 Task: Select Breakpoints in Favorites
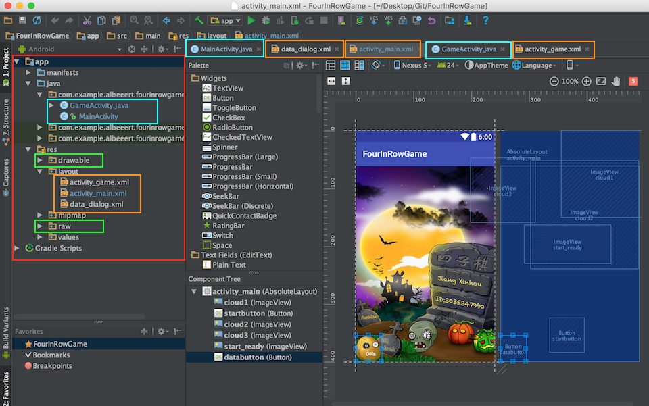coord(49,366)
